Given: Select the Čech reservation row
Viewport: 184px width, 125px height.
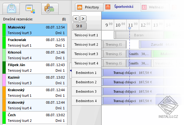Looking at the screenshot, I should [35, 118].
